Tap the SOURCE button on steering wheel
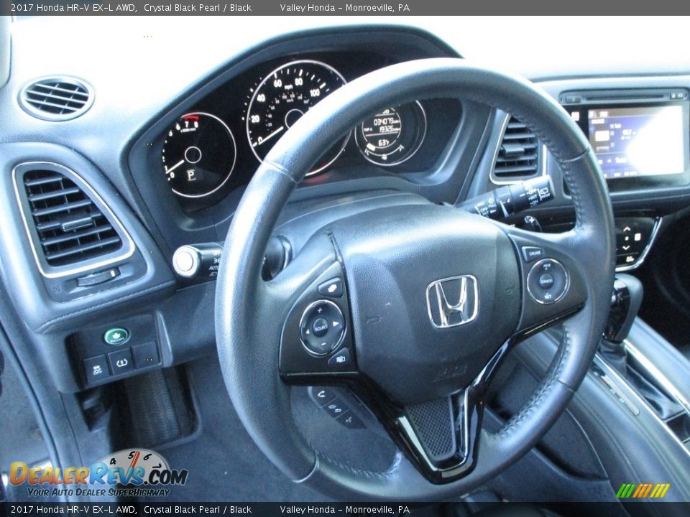 321,327
